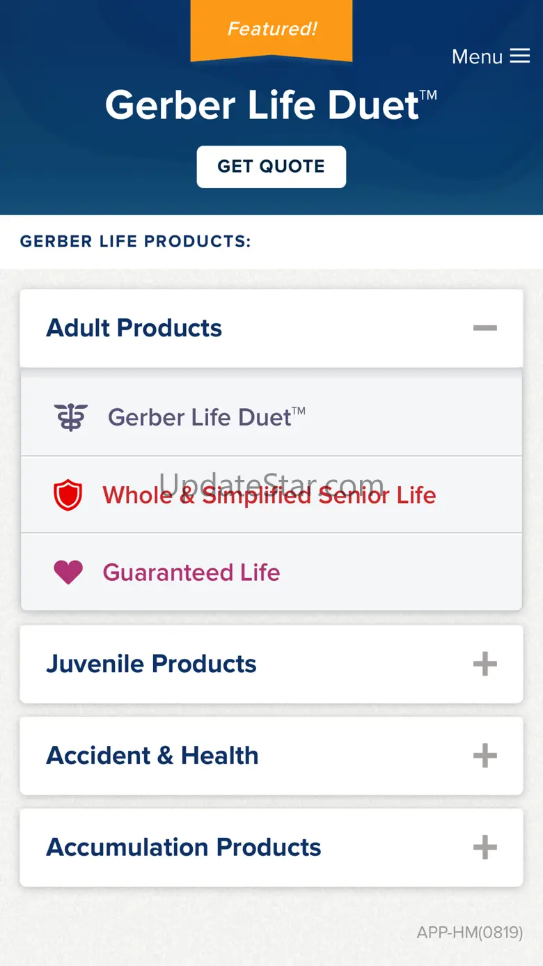Expand Juvenile Products with the plus icon
This screenshot has width=543, height=966.
click(x=485, y=664)
